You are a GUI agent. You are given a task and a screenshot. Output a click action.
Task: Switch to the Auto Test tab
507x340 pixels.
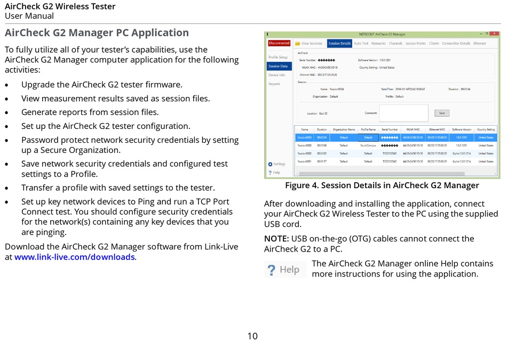pyautogui.click(x=361, y=43)
